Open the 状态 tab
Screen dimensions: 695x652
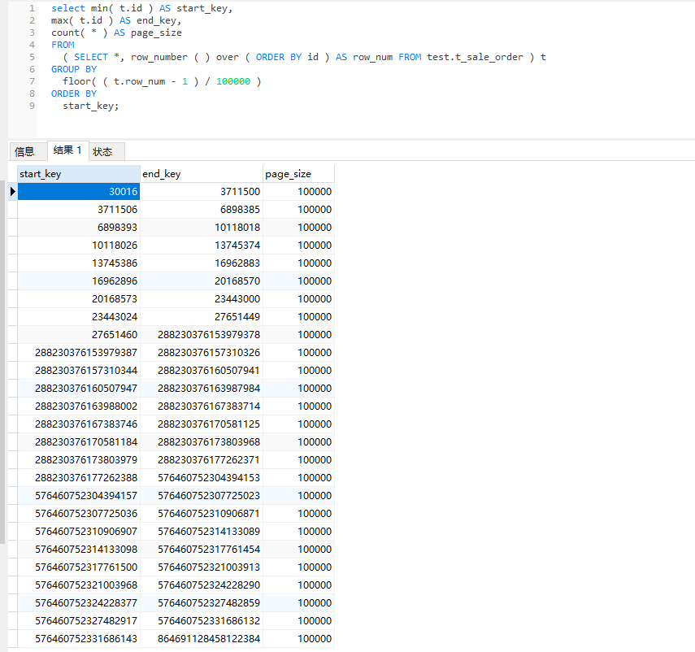(x=103, y=151)
